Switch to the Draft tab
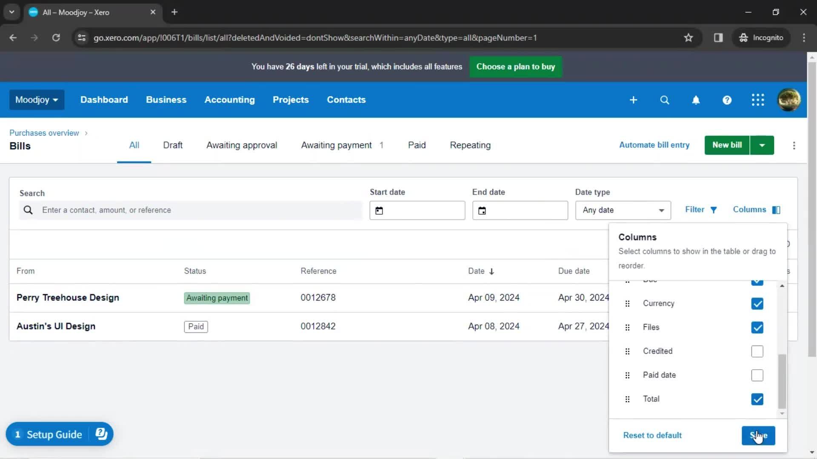817x459 pixels. tap(173, 145)
